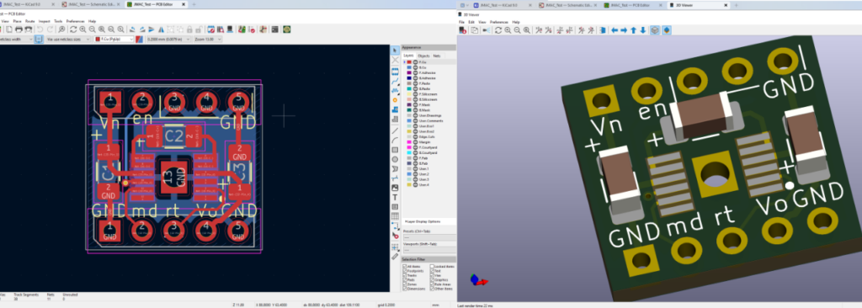This screenshot has height=308, width=862.
Task: Open the Zoom 13.00 dropdown
Action: (x=208, y=39)
